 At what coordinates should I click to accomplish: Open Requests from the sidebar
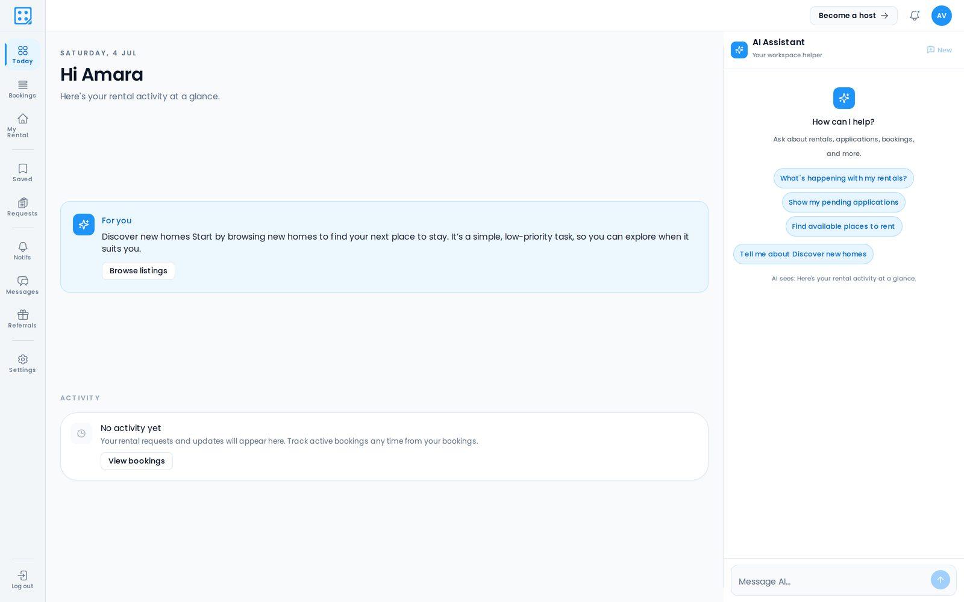click(x=22, y=207)
